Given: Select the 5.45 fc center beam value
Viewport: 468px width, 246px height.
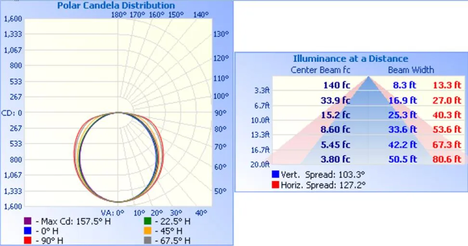Looking at the screenshot, I should click(x=336, y=144).
